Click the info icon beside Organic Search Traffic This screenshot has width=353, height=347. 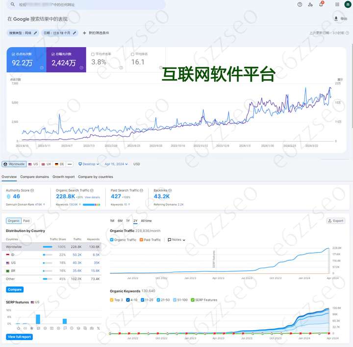click(92, 190)
